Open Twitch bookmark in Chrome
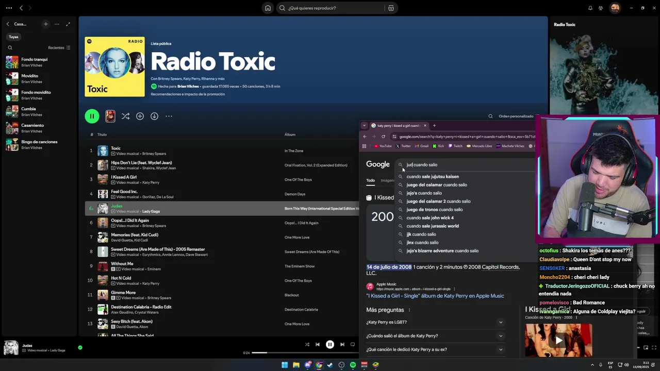660x371 pixels. [x=455, y=146]
